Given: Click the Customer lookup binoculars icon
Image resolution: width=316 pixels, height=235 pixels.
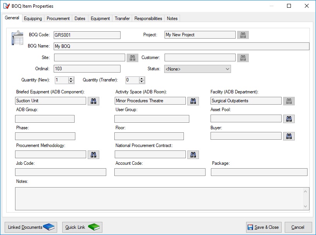Looking at the screenshot, I should pyautogui.click(x=243, y=58).
